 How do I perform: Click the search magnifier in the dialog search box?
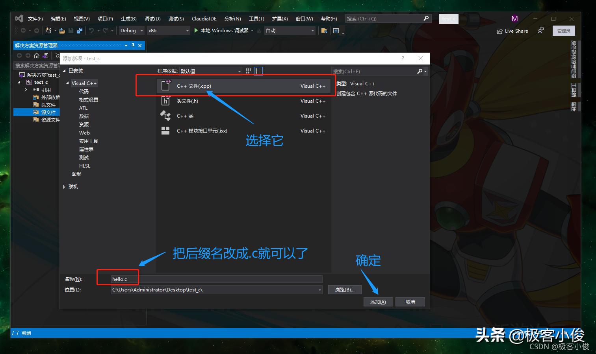420,71
